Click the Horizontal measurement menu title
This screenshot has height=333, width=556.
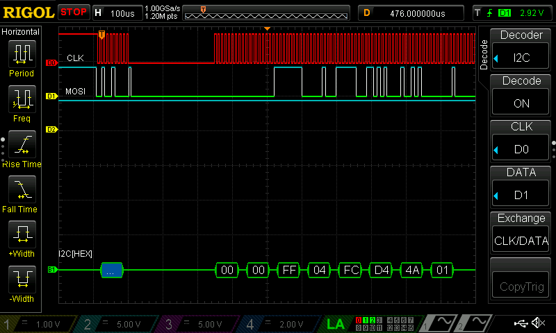point(21,32)
